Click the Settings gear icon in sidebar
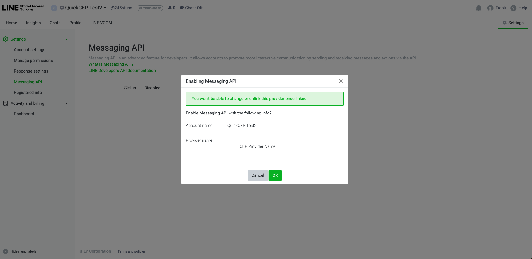The width and height of the screenshot is (532, 259). 6,39
